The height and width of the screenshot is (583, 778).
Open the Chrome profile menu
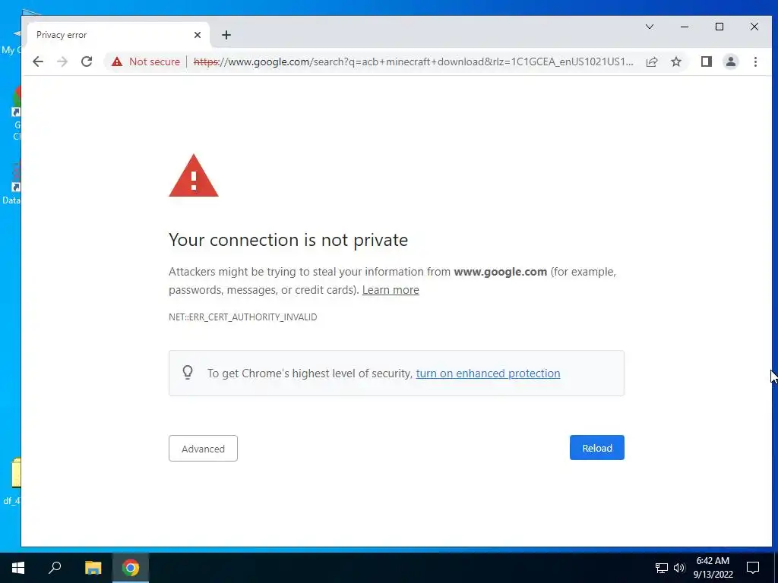(x=730, y=61)
